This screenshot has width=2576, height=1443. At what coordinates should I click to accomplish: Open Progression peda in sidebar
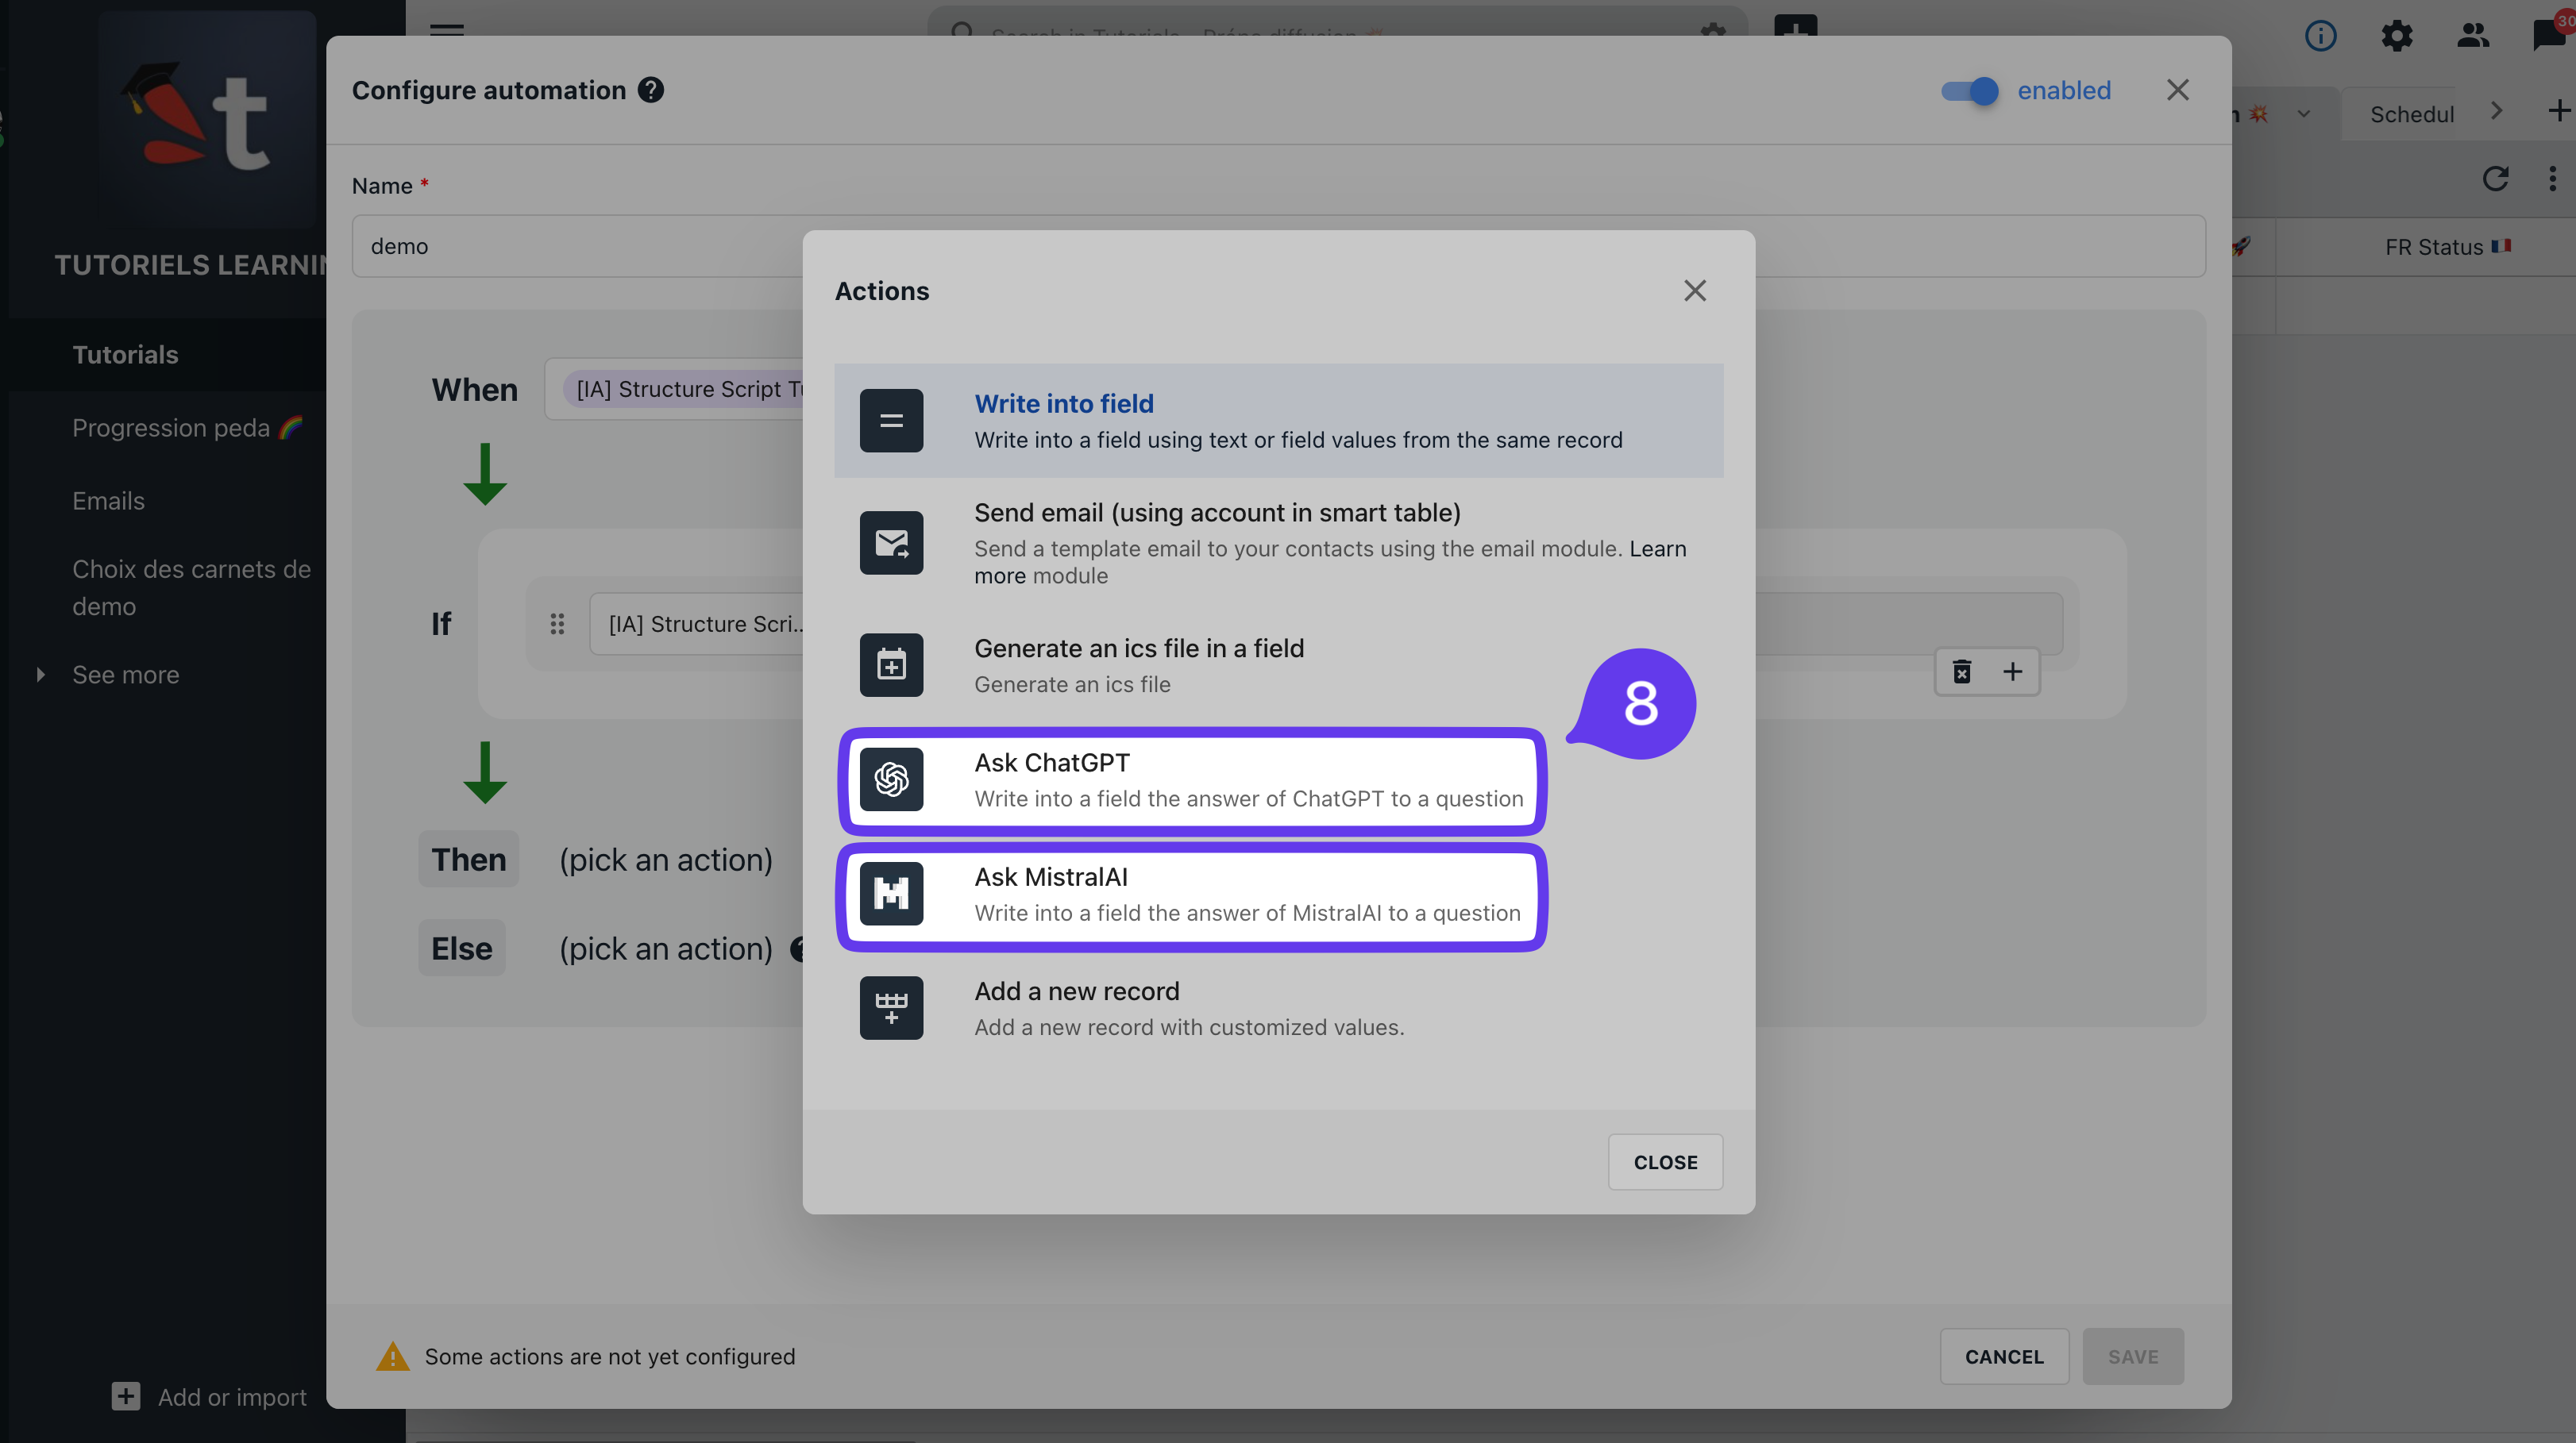tap(187, 428)
